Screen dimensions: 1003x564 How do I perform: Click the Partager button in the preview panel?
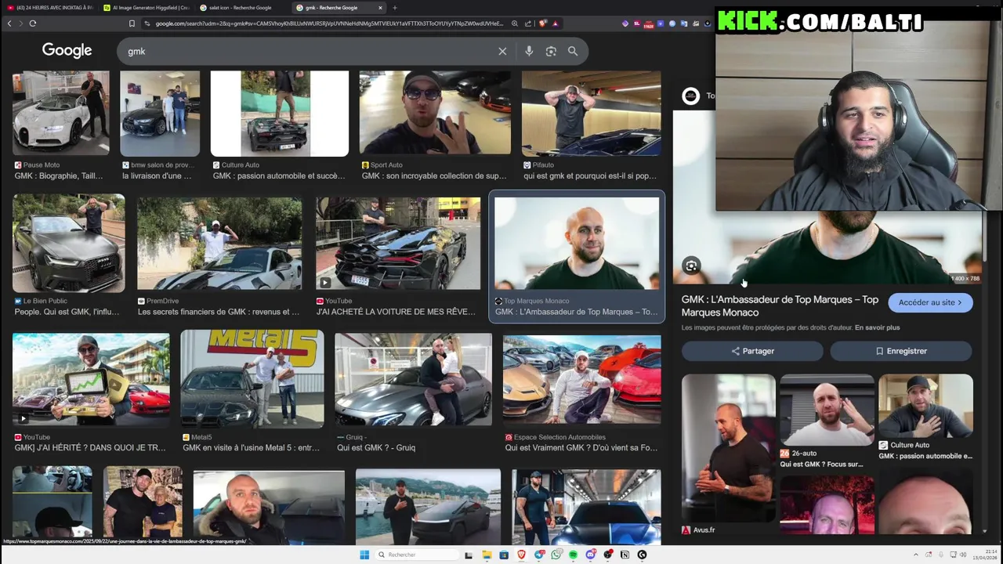(x=752, y=351)
